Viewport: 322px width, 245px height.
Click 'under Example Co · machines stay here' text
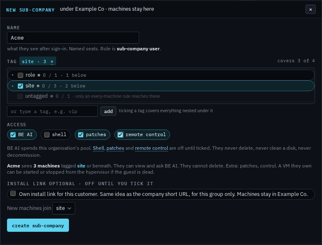(x=107, y=9)
